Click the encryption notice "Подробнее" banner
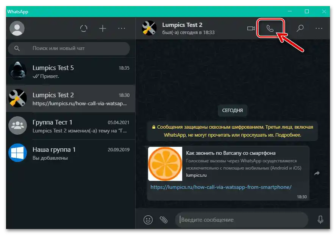The height and width of the screenshot is (235, 336). (233, 131)
